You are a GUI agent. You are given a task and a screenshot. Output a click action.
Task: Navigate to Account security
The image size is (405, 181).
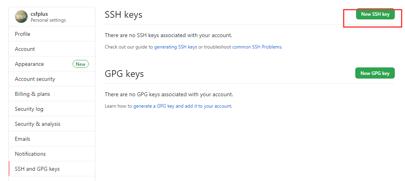pyautogui.click(x=35, y=79)
